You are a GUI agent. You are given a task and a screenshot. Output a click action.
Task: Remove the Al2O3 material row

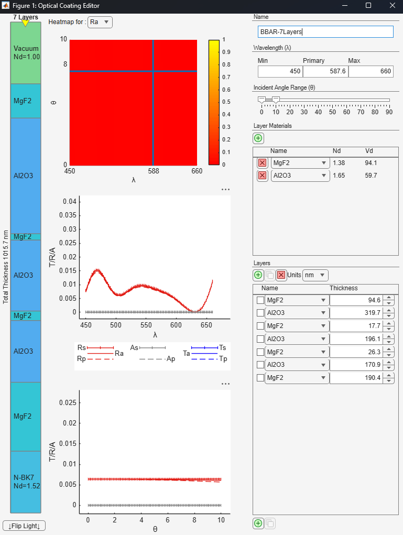[262, 176]
